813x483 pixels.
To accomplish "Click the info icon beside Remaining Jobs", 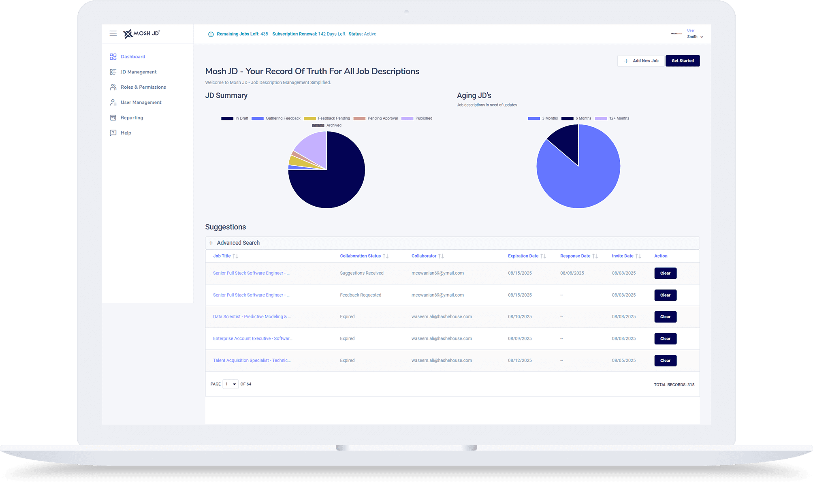I will tap(211, 34).
